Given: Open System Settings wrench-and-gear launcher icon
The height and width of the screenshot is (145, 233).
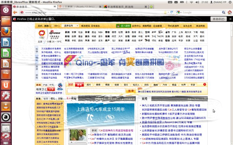Looking at the screenshot, I should pyautogui.click(x=6, y=96).
